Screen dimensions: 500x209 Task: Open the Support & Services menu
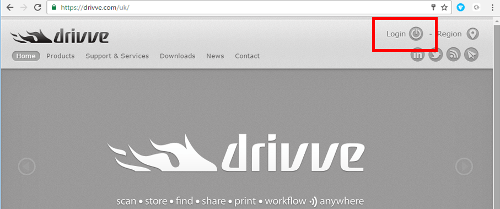[117, 56]
